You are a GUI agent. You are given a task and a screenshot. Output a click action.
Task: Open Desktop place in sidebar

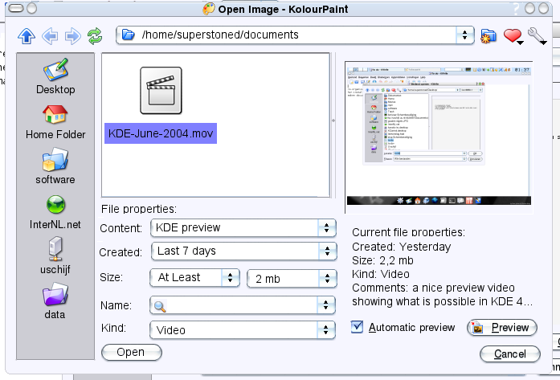(x=55, y=77)
